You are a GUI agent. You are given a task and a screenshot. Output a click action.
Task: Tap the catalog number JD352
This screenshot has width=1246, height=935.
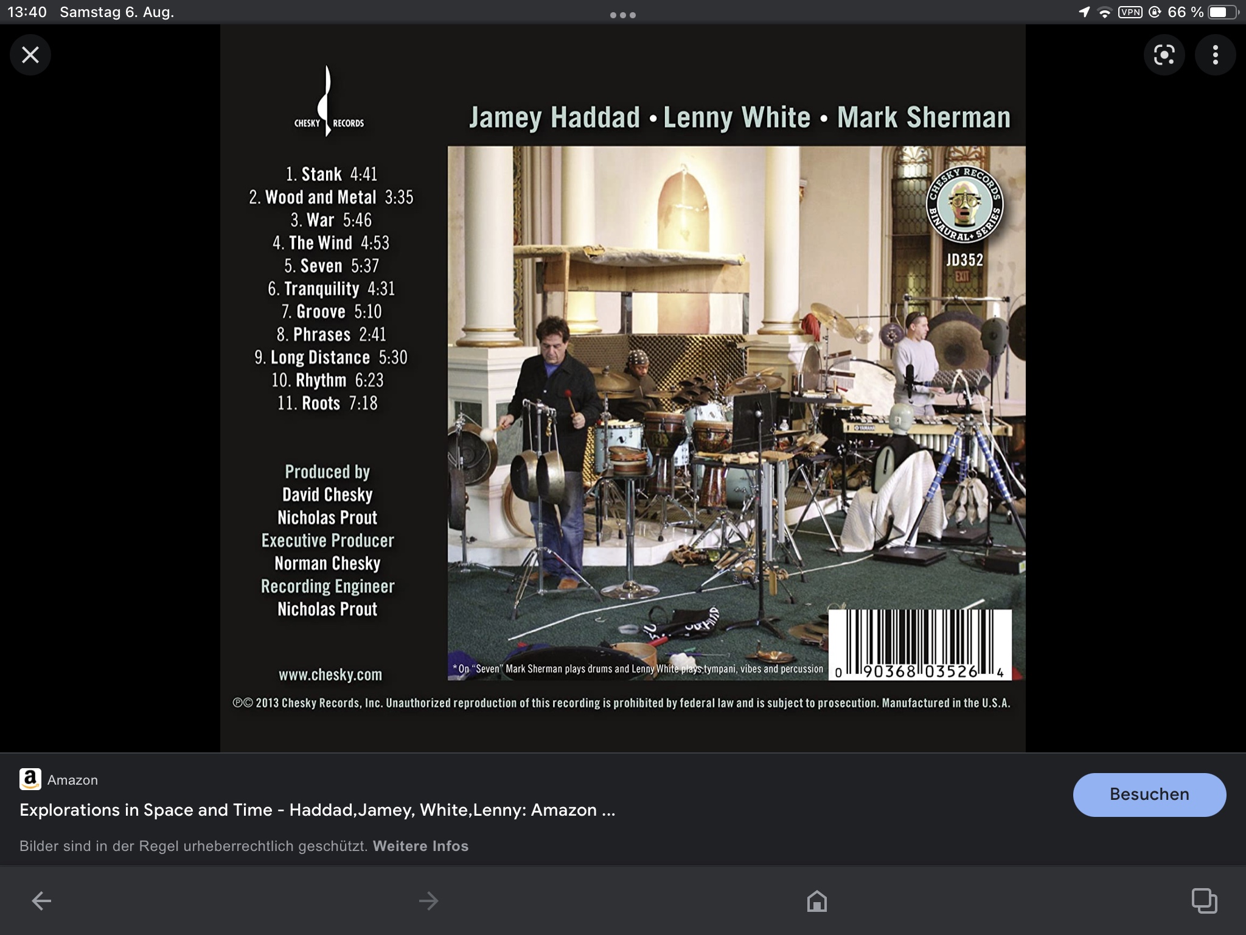[x=965, y=260]
